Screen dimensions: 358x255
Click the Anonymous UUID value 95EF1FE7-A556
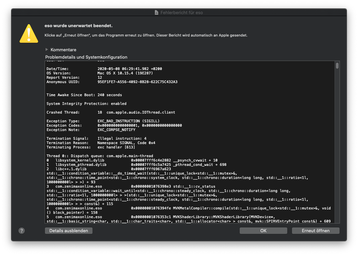137,82
